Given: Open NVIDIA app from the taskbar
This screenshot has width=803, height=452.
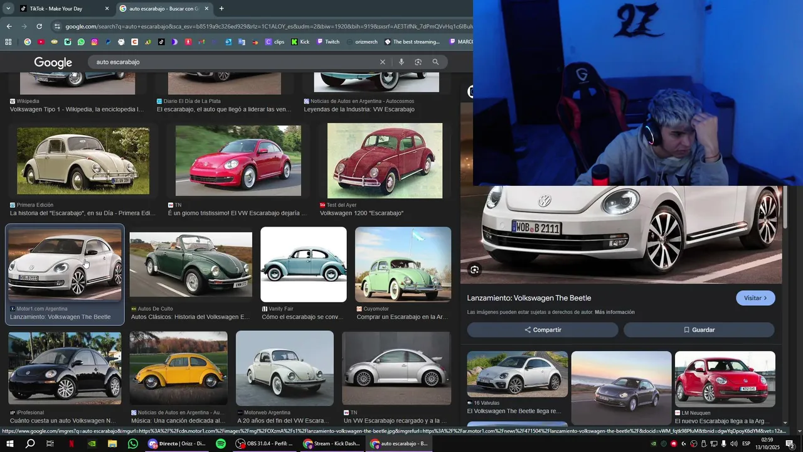Looking at the screenshot, I should [92, 444].
